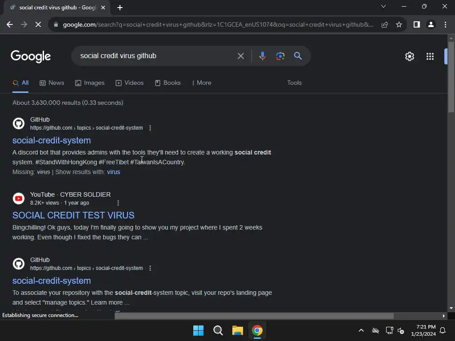Search by image with Google Lens
This screenshot has width=455, height=341.
tap(280, 56)
